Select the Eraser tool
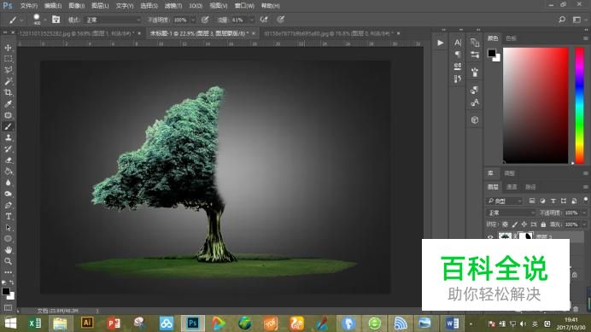The image size is (591, 332). (x=8, y=160)
